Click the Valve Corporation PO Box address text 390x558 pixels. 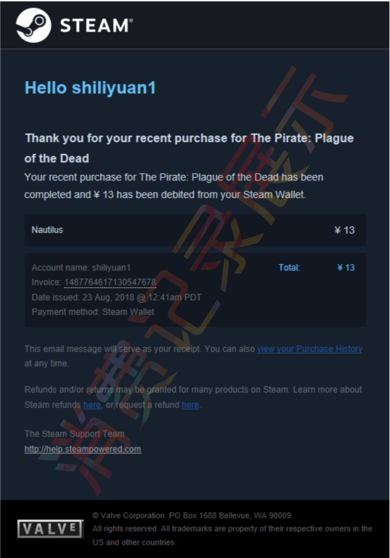tap(192, 515)
